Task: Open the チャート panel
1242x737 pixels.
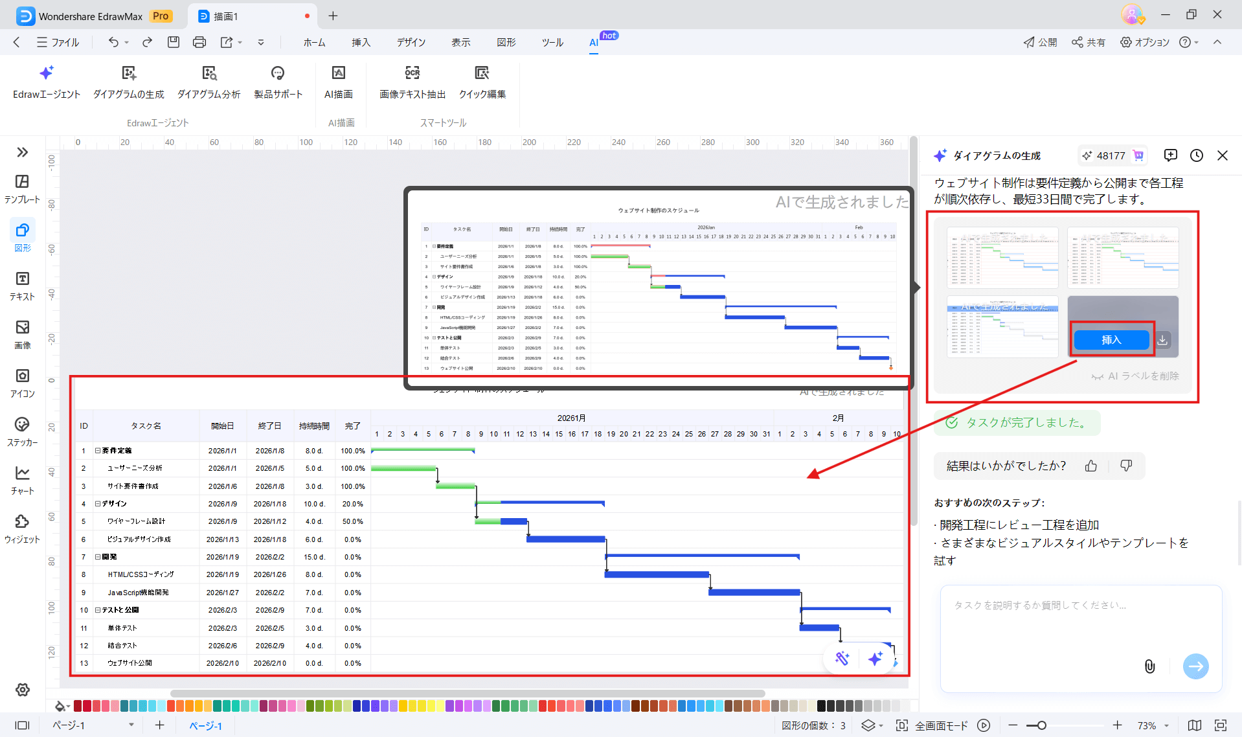Action: [x=22, y=479]
